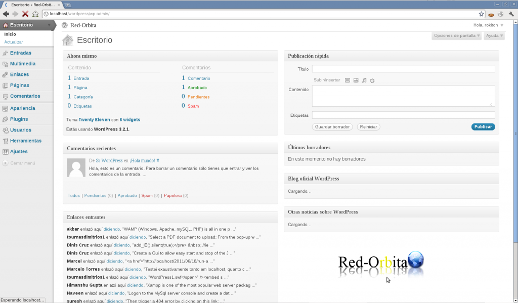Open new browser tab
518x303 pixels.
click(x=68, y=5)
